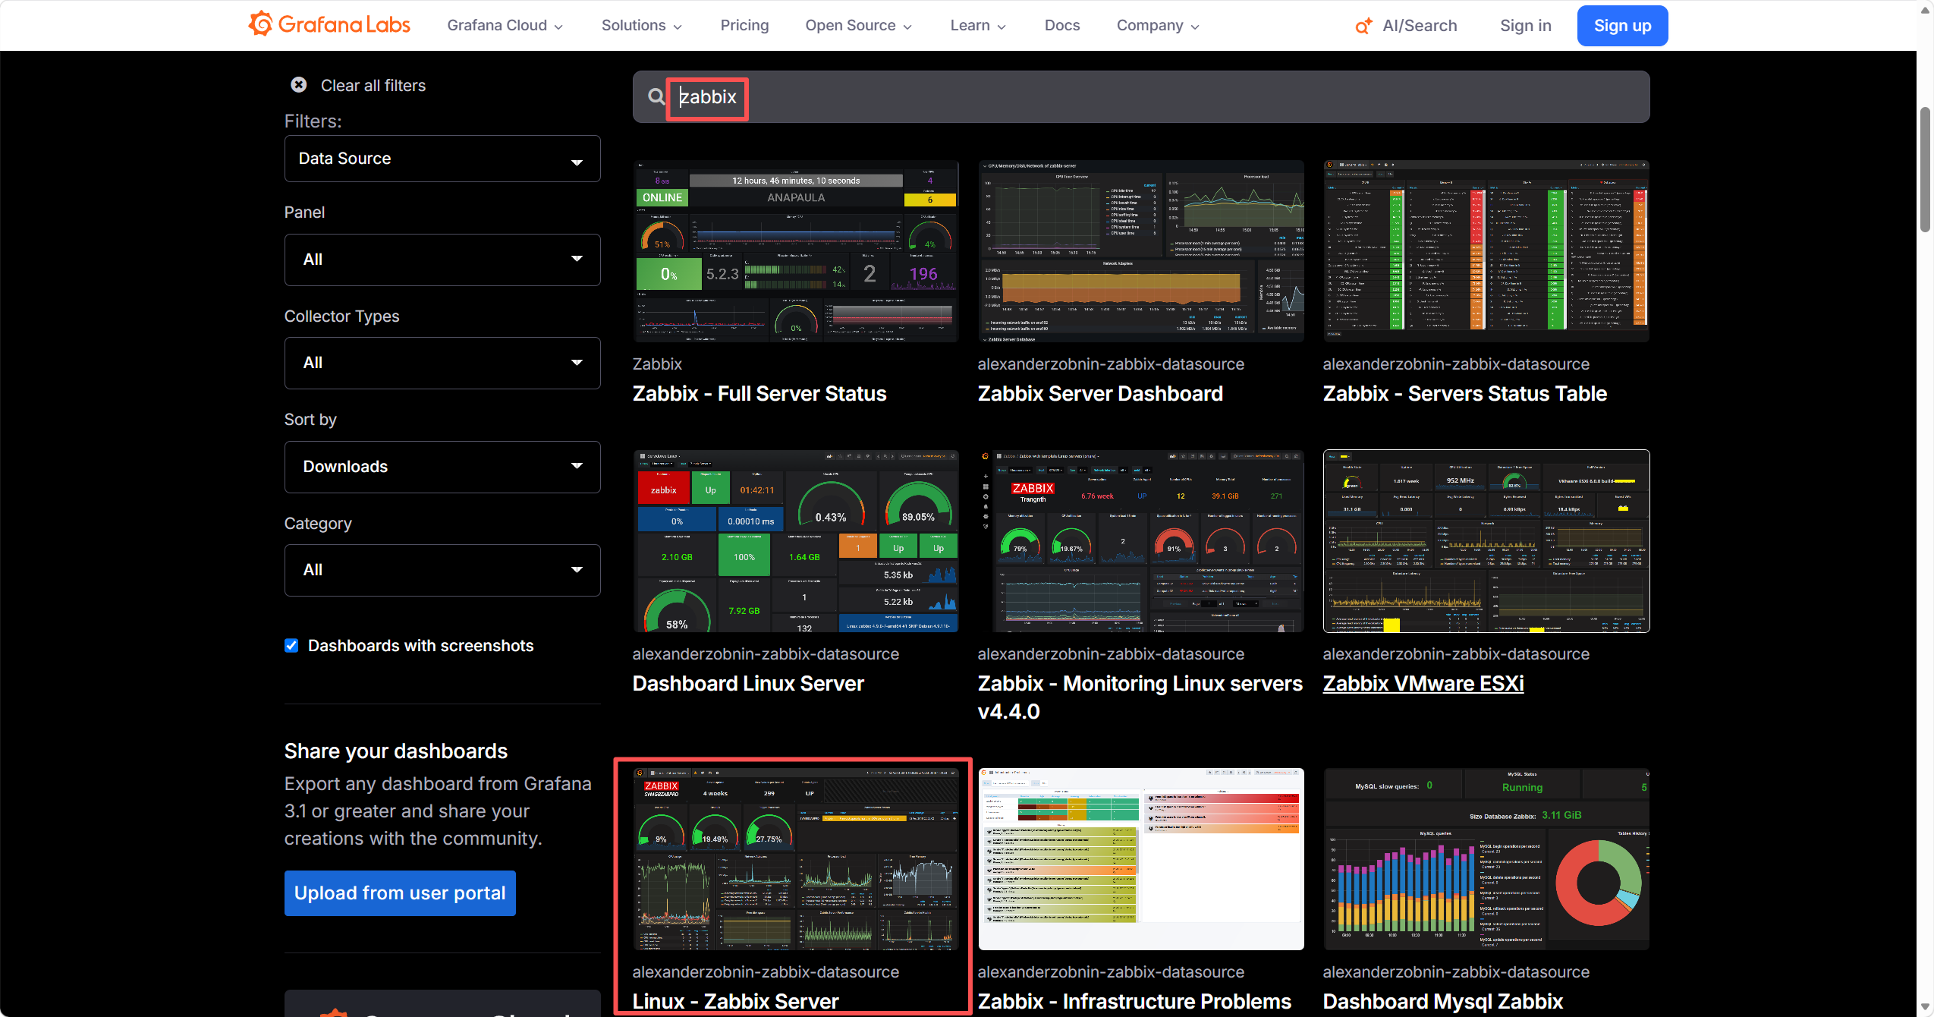Click the page vertical scrollbar thumb

(1925, 169)
